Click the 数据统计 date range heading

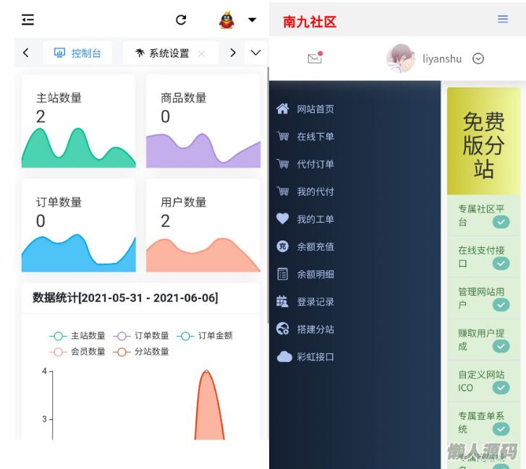click(x=125, y=298)
